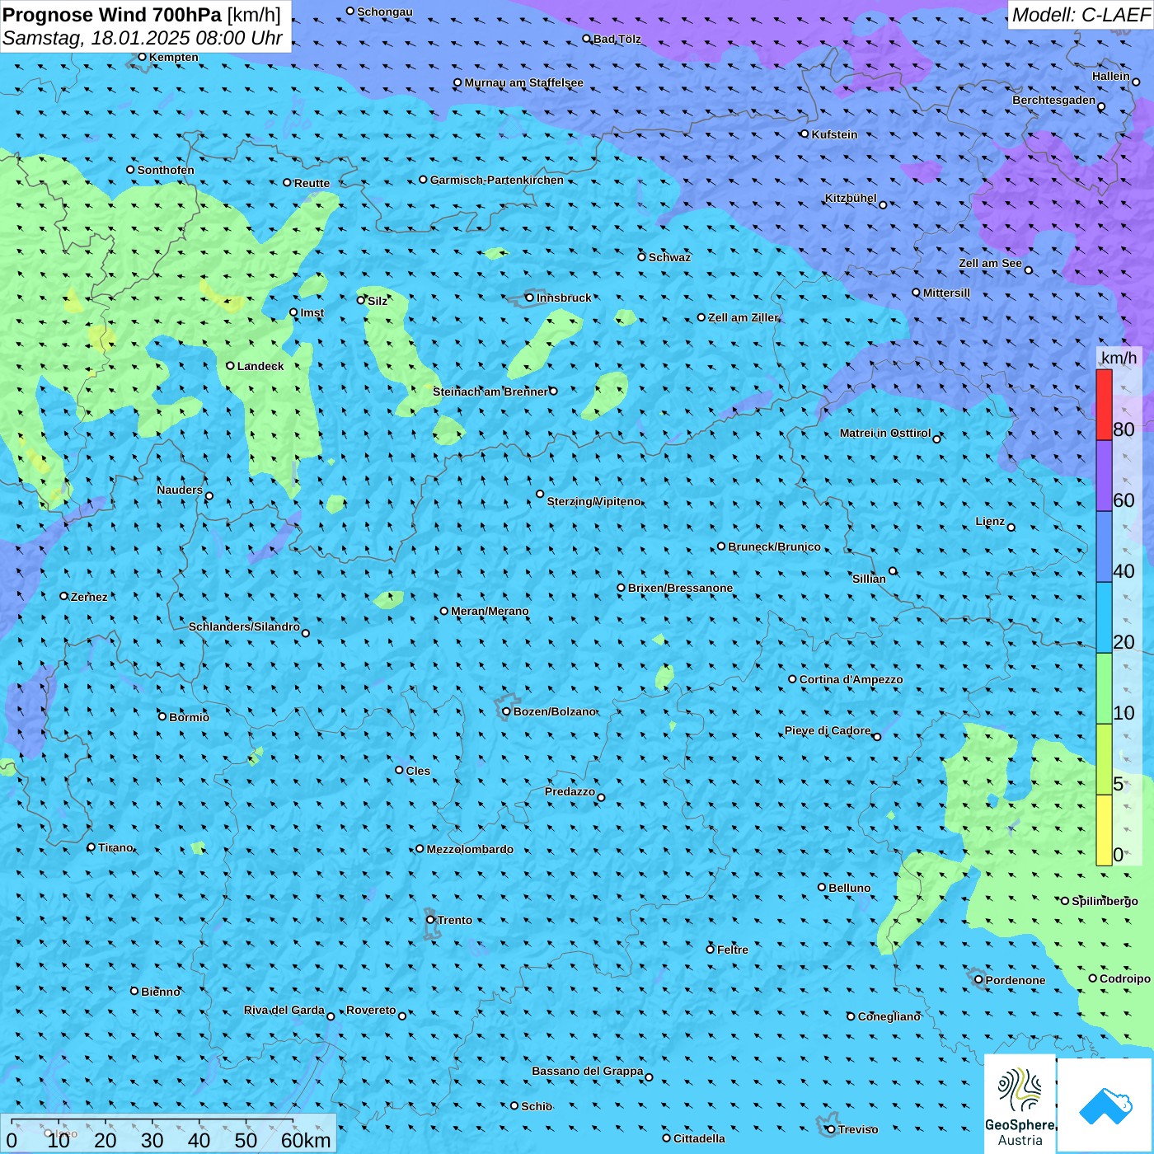
Task: Click the Pordenone city marker
Action: click(978, 980)
